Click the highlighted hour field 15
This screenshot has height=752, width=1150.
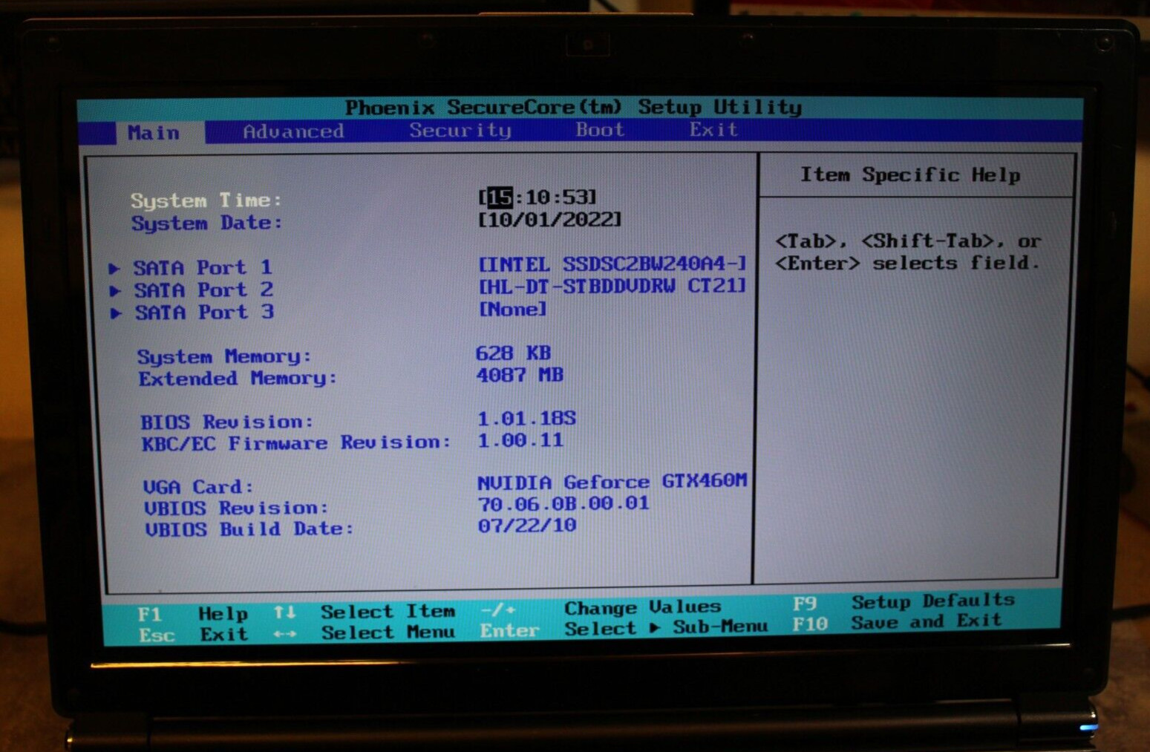pyautogui.click(x=500, y=197)
